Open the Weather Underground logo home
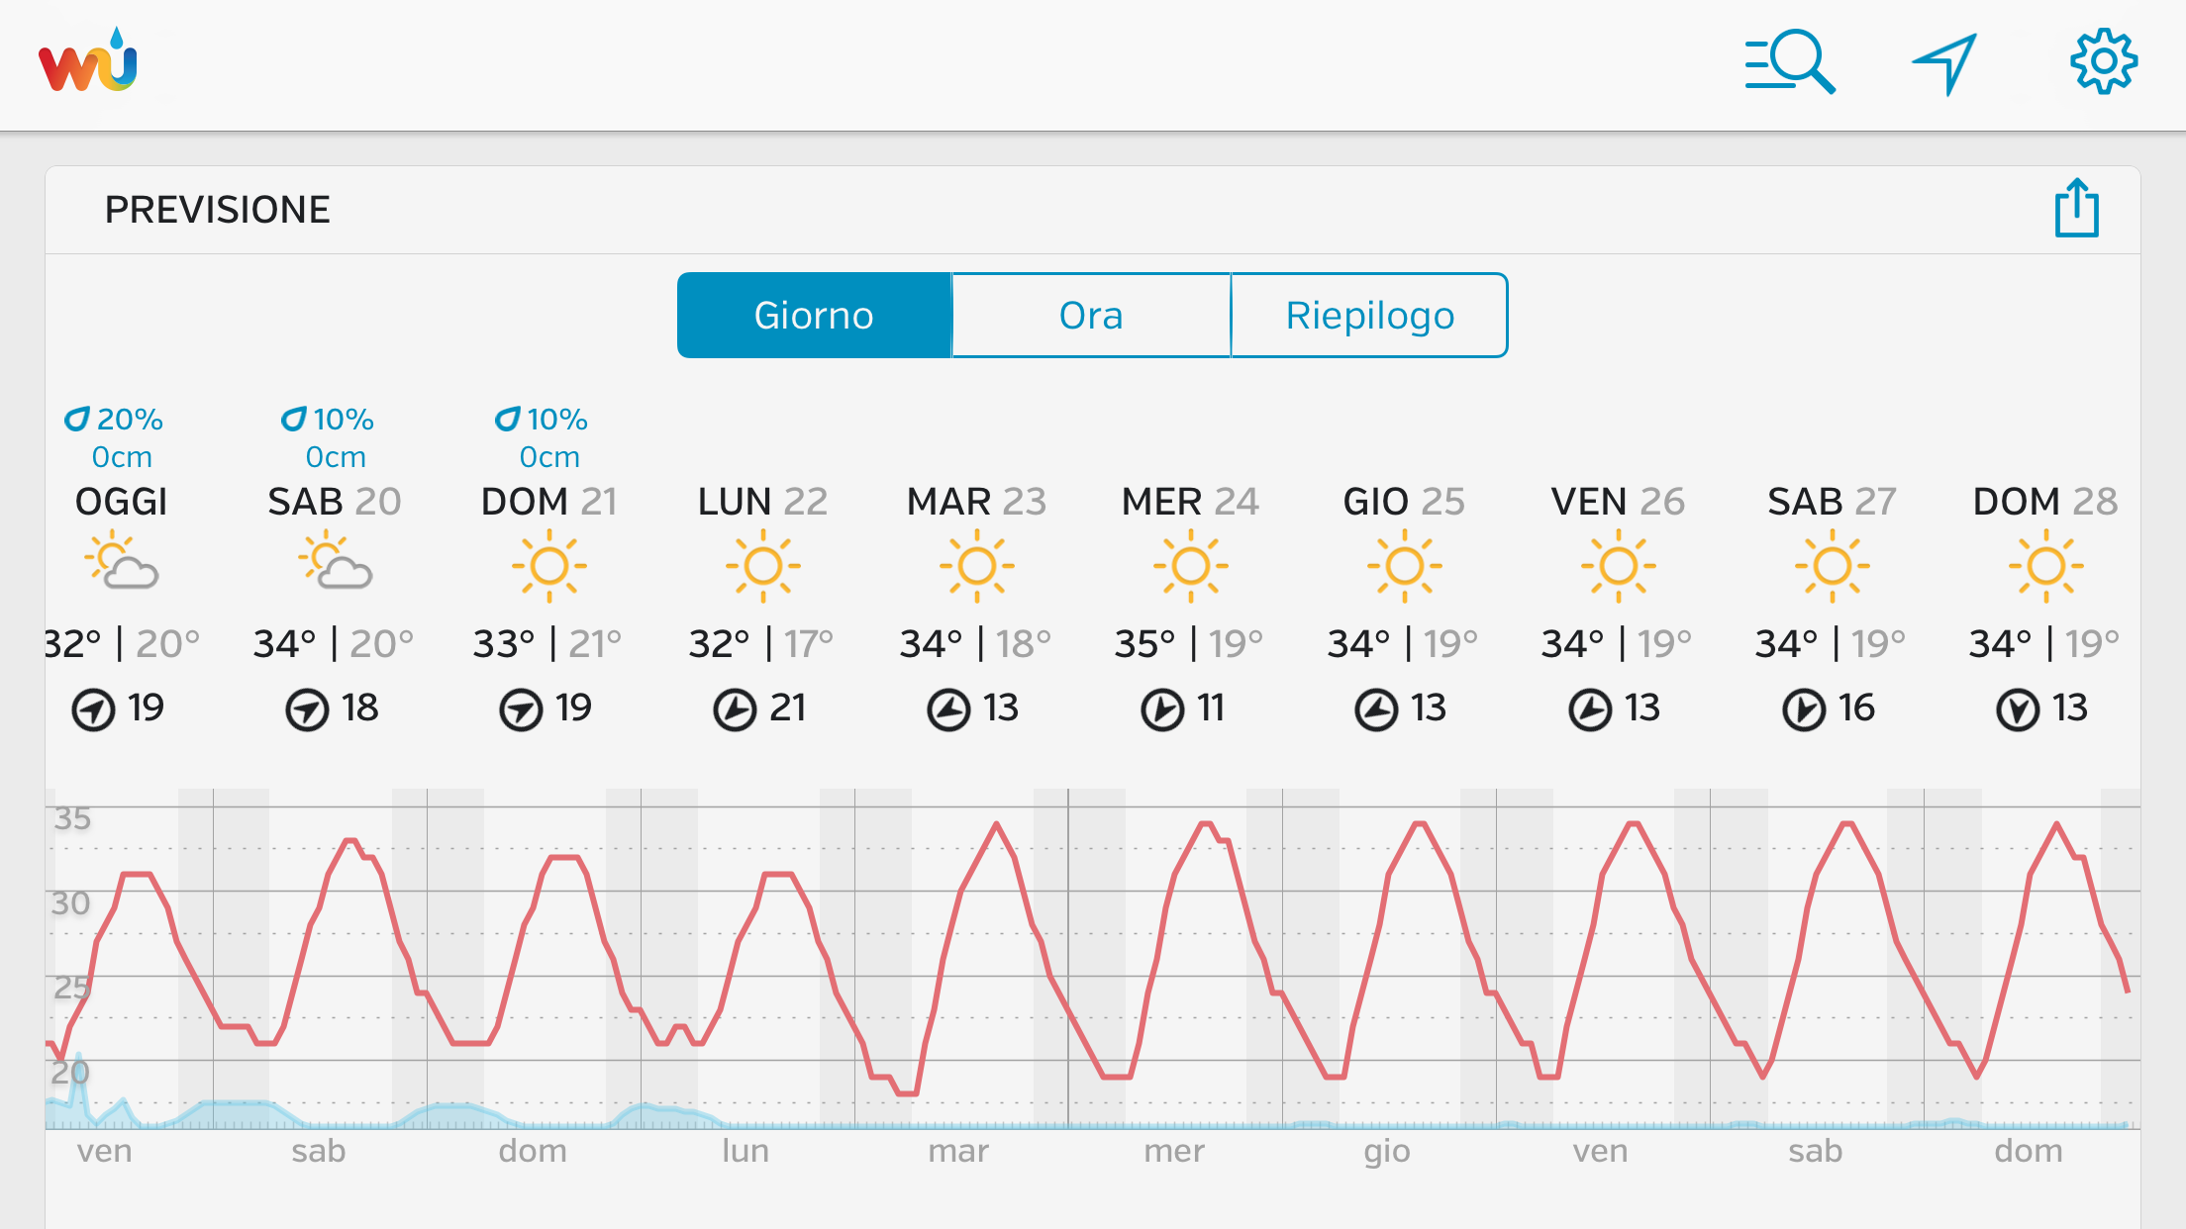This screenshot has height=1229, width=2186. coord(88,62)
